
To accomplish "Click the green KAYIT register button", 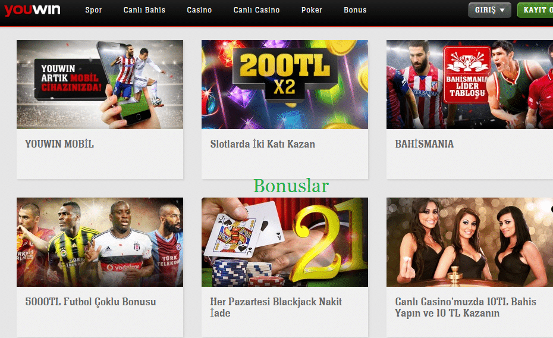I will tap(535, 10).
